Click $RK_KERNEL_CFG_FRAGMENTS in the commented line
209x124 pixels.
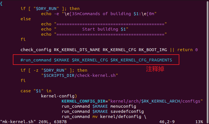coord(141,60)
